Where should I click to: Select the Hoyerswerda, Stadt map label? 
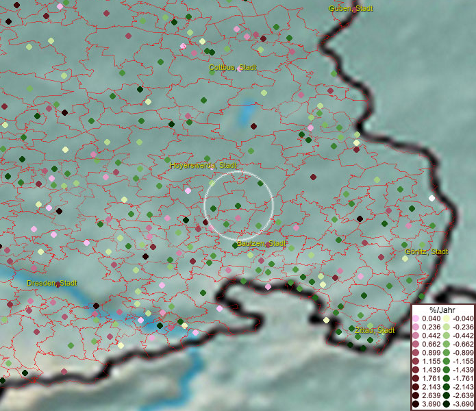tap(203, 166)
